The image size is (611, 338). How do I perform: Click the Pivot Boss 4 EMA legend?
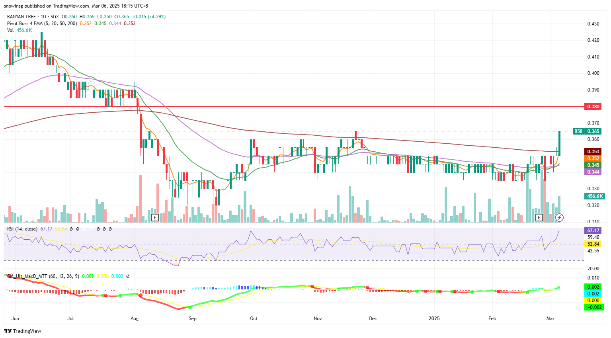pyautogui.click(x=42, y=23)
